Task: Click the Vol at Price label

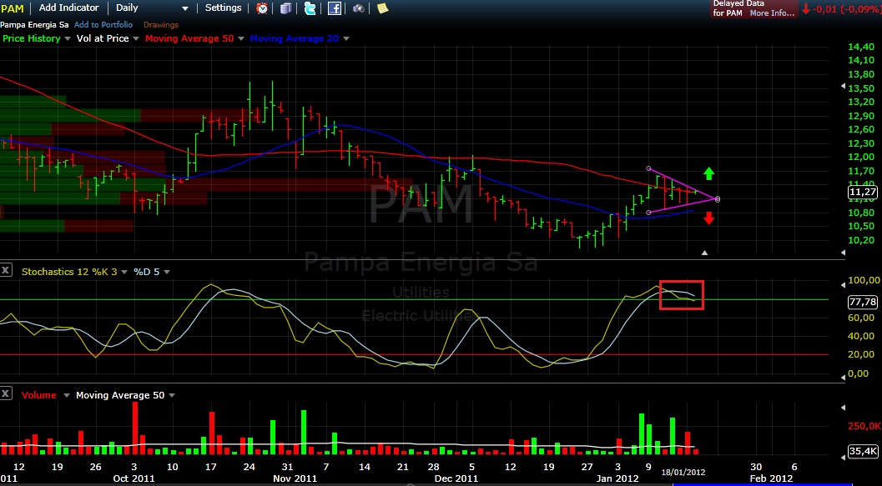Action: pyautogui.click(x=103, y=38)
